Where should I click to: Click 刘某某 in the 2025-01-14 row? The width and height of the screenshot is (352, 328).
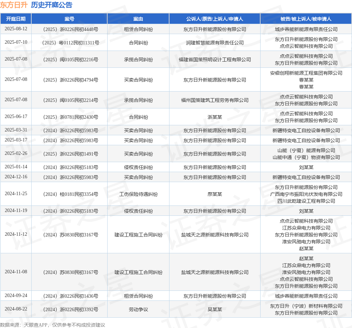point(306,167)
